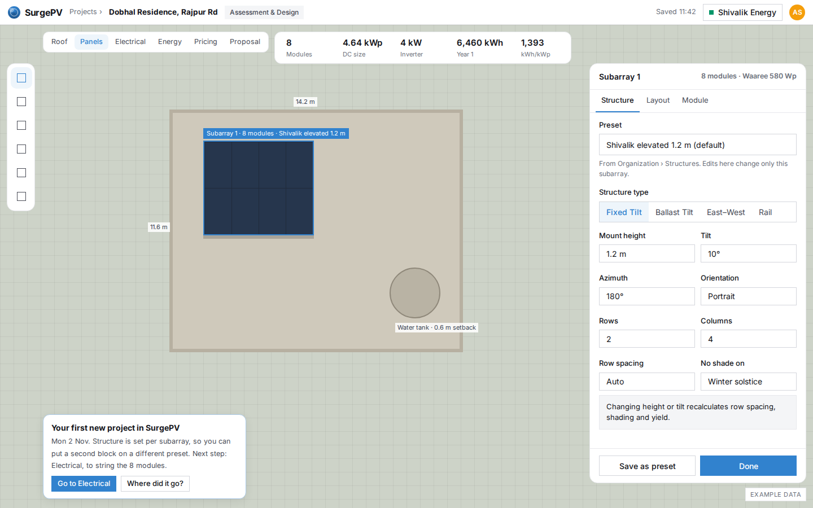Click Save as preset
The height and width of the screenshot is (508, 813).
[647, 466]
